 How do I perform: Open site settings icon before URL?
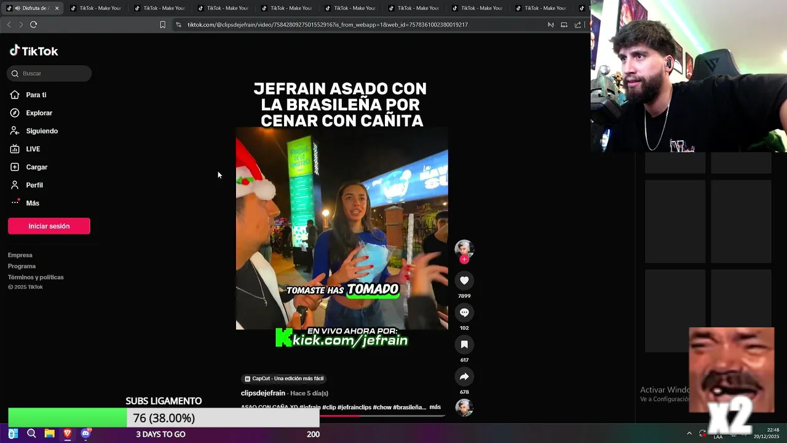pyautogui.click(x=178, y=25)
